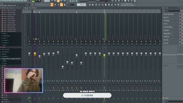The height and width of the screenshot is (103, 183).
Task: Open the soothe2 plugin slot
Action: 166,30
